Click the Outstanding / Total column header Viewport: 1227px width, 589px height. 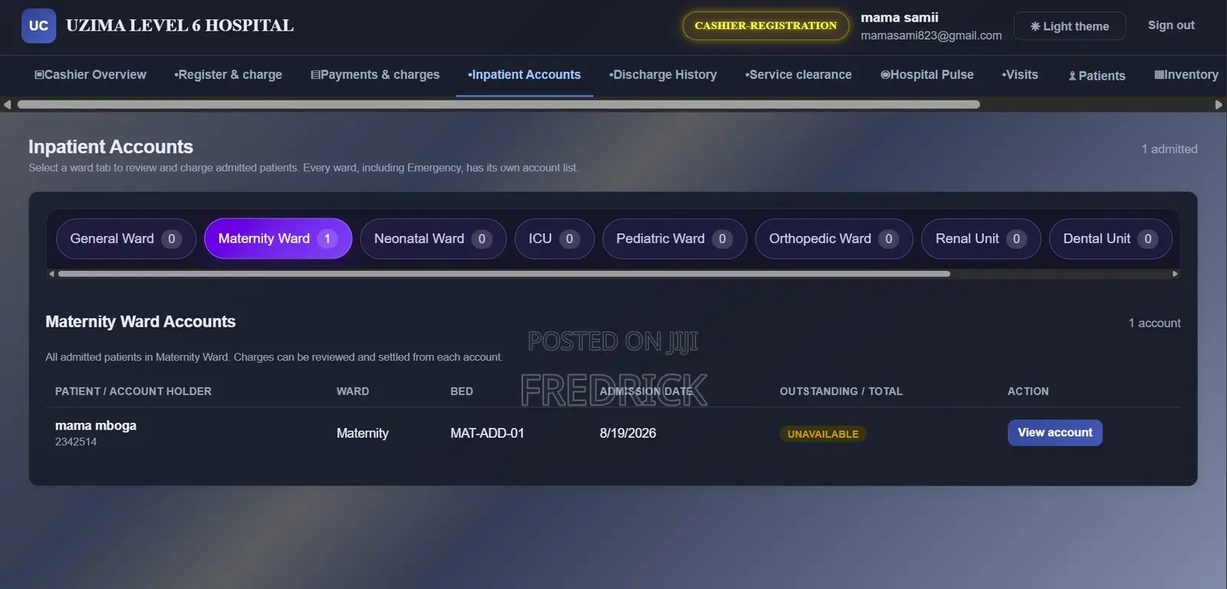pos(841,391)
